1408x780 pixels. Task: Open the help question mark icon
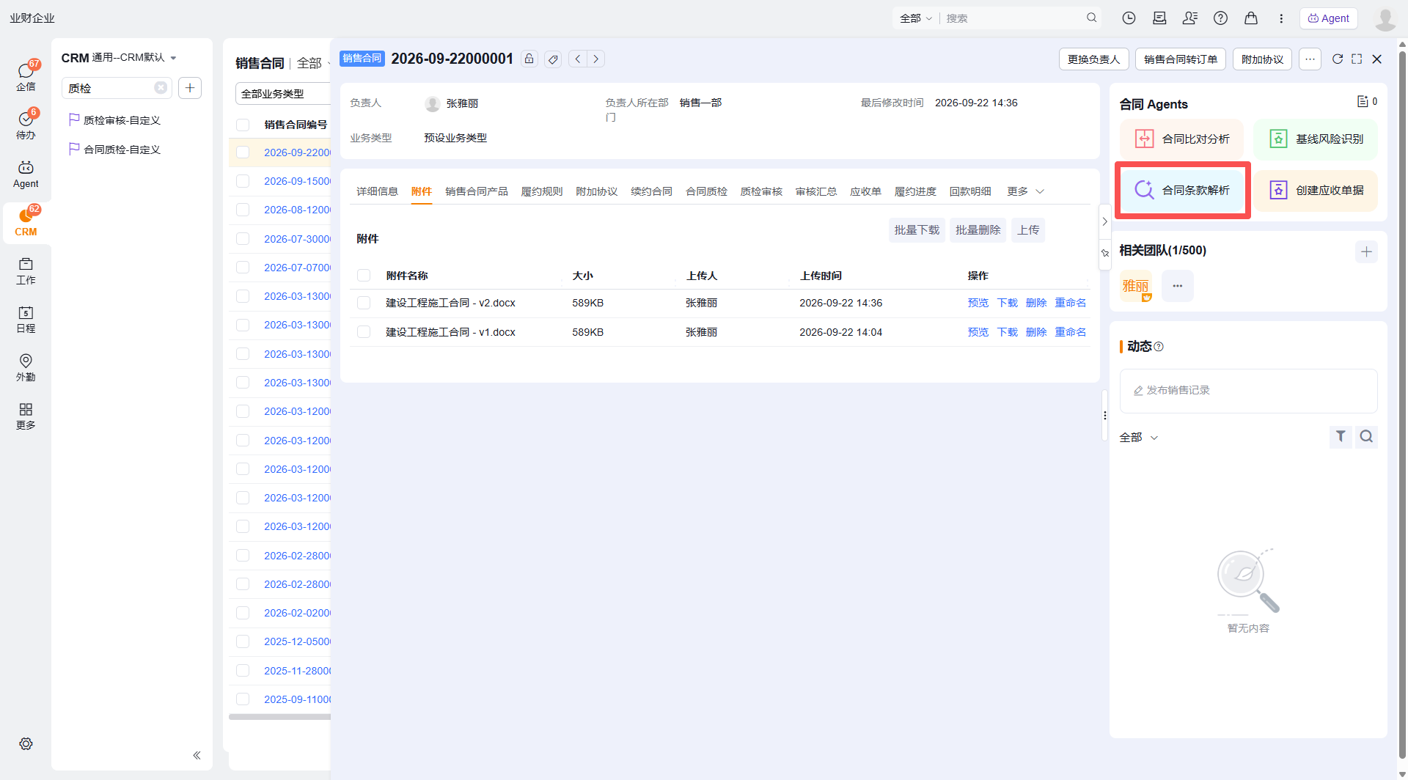point(1220,18)
